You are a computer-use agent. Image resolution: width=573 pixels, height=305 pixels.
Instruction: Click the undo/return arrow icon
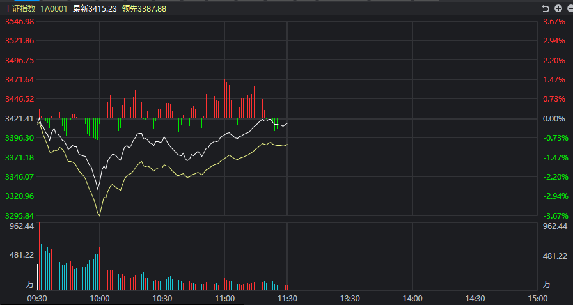[546, 8]
